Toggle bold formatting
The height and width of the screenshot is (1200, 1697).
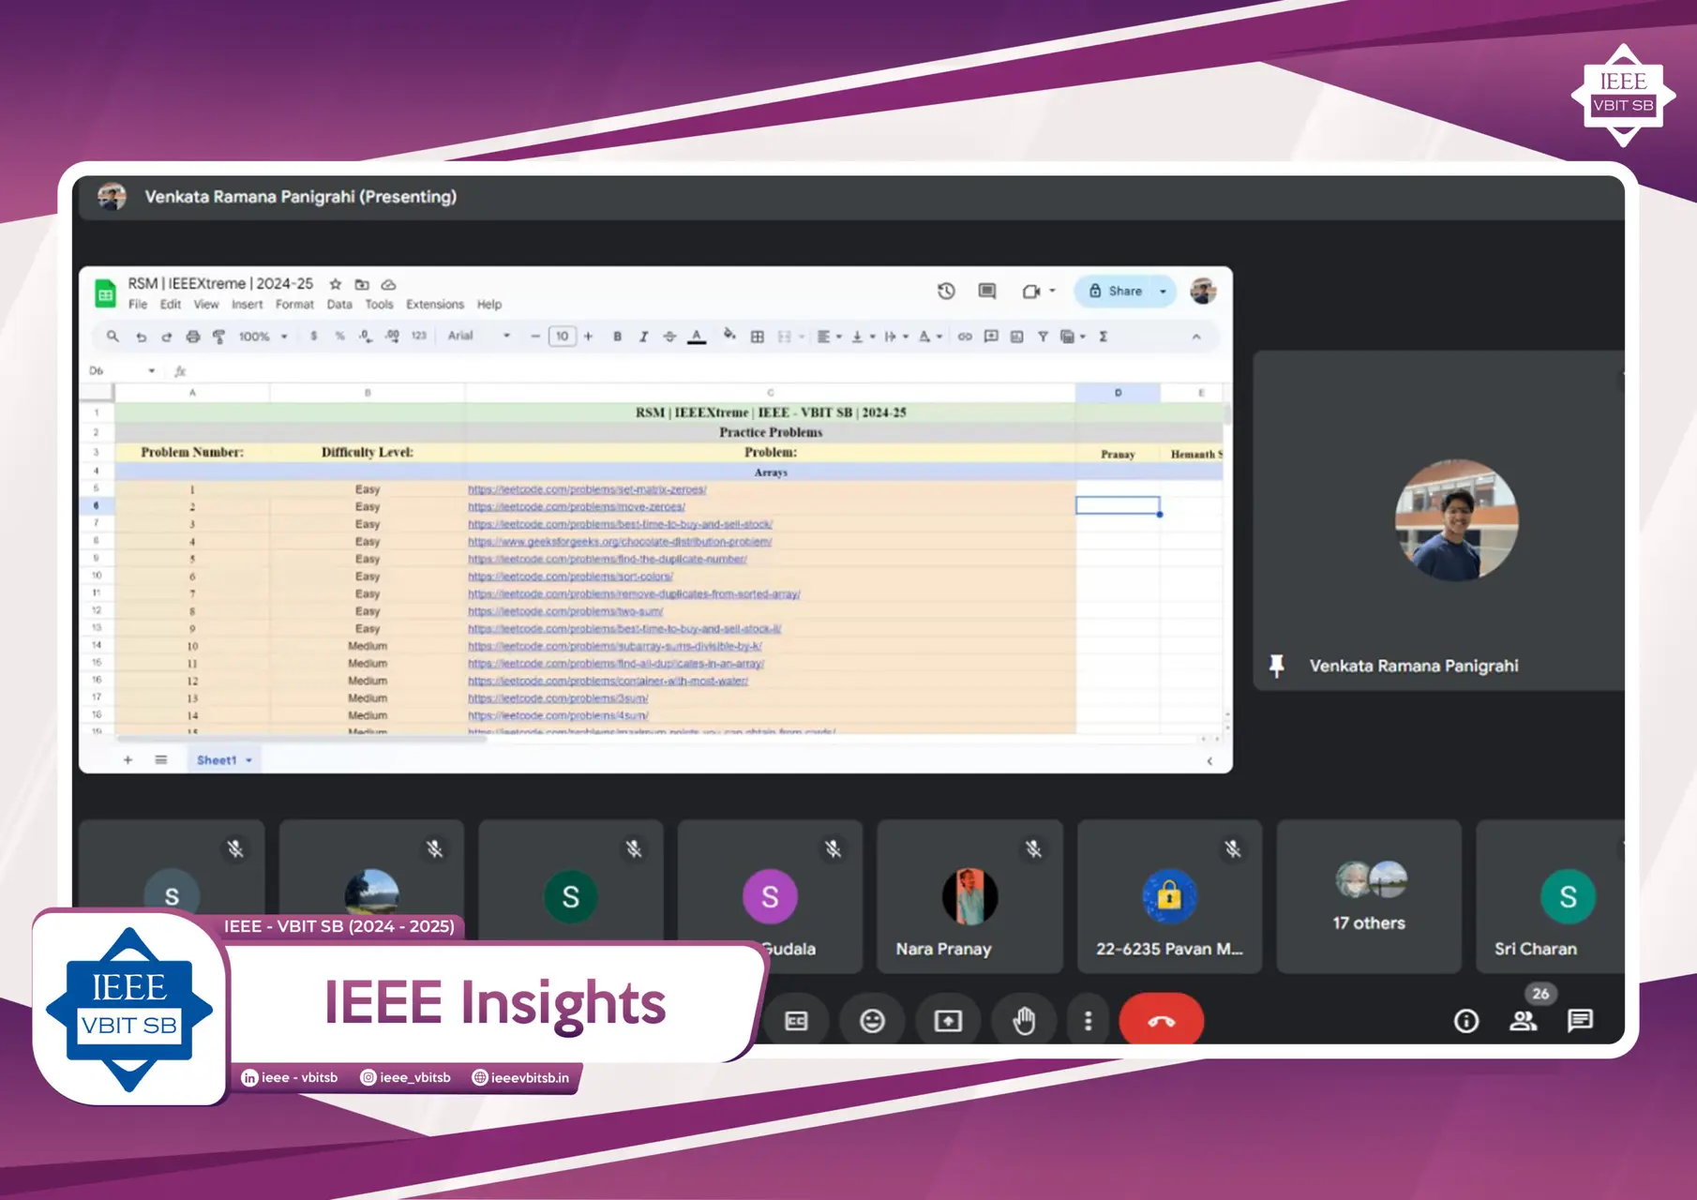tap(616, 336)
